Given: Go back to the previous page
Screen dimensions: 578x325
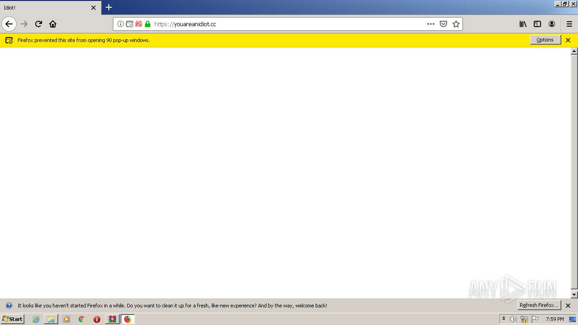Looking at the screenshot, I should click(x=9, y=24).
